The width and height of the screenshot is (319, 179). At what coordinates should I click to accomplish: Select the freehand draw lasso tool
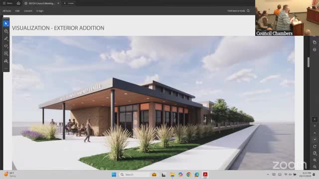click(6, 46)
